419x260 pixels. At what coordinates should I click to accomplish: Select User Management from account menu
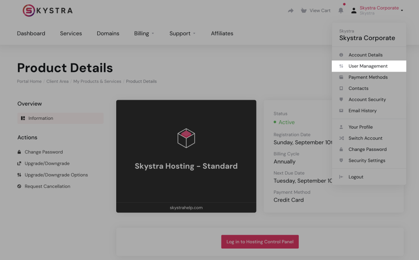368,66
